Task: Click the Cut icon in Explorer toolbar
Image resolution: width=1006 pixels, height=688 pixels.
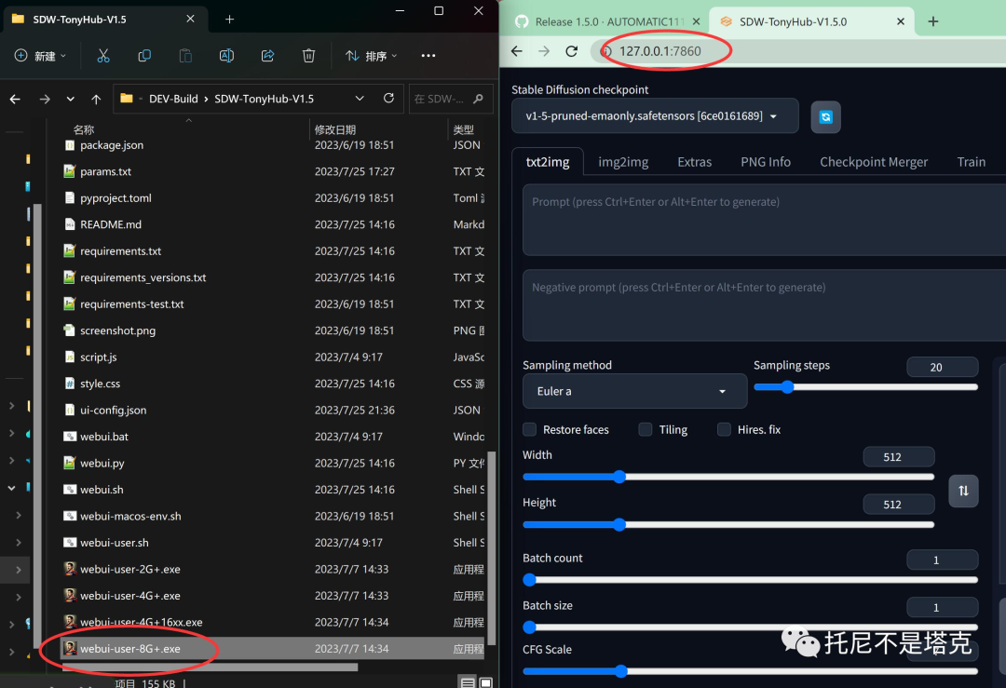Action: coord(103,56)
